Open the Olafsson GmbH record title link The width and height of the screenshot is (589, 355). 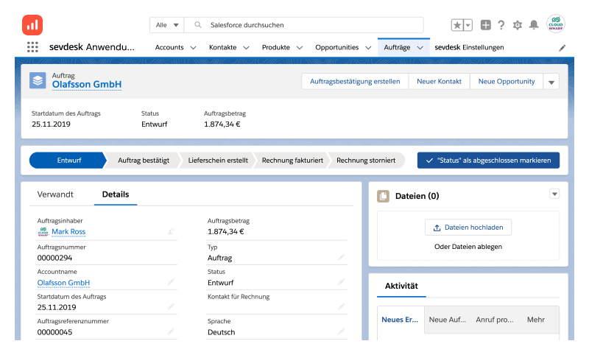87,85
